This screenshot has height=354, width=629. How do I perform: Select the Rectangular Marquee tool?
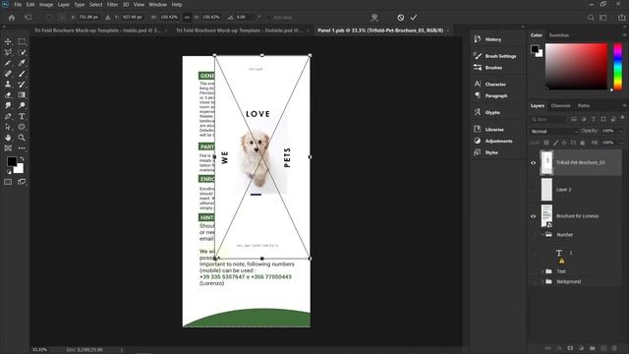click(x=22, y=41)
